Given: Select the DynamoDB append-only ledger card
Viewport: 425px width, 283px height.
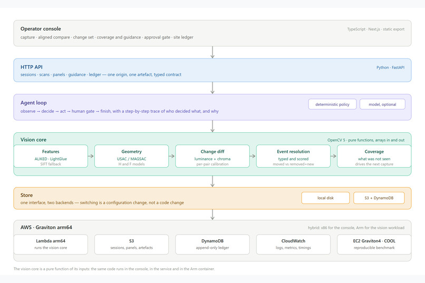Looking at the screenshot, I should tap(213, 245).
